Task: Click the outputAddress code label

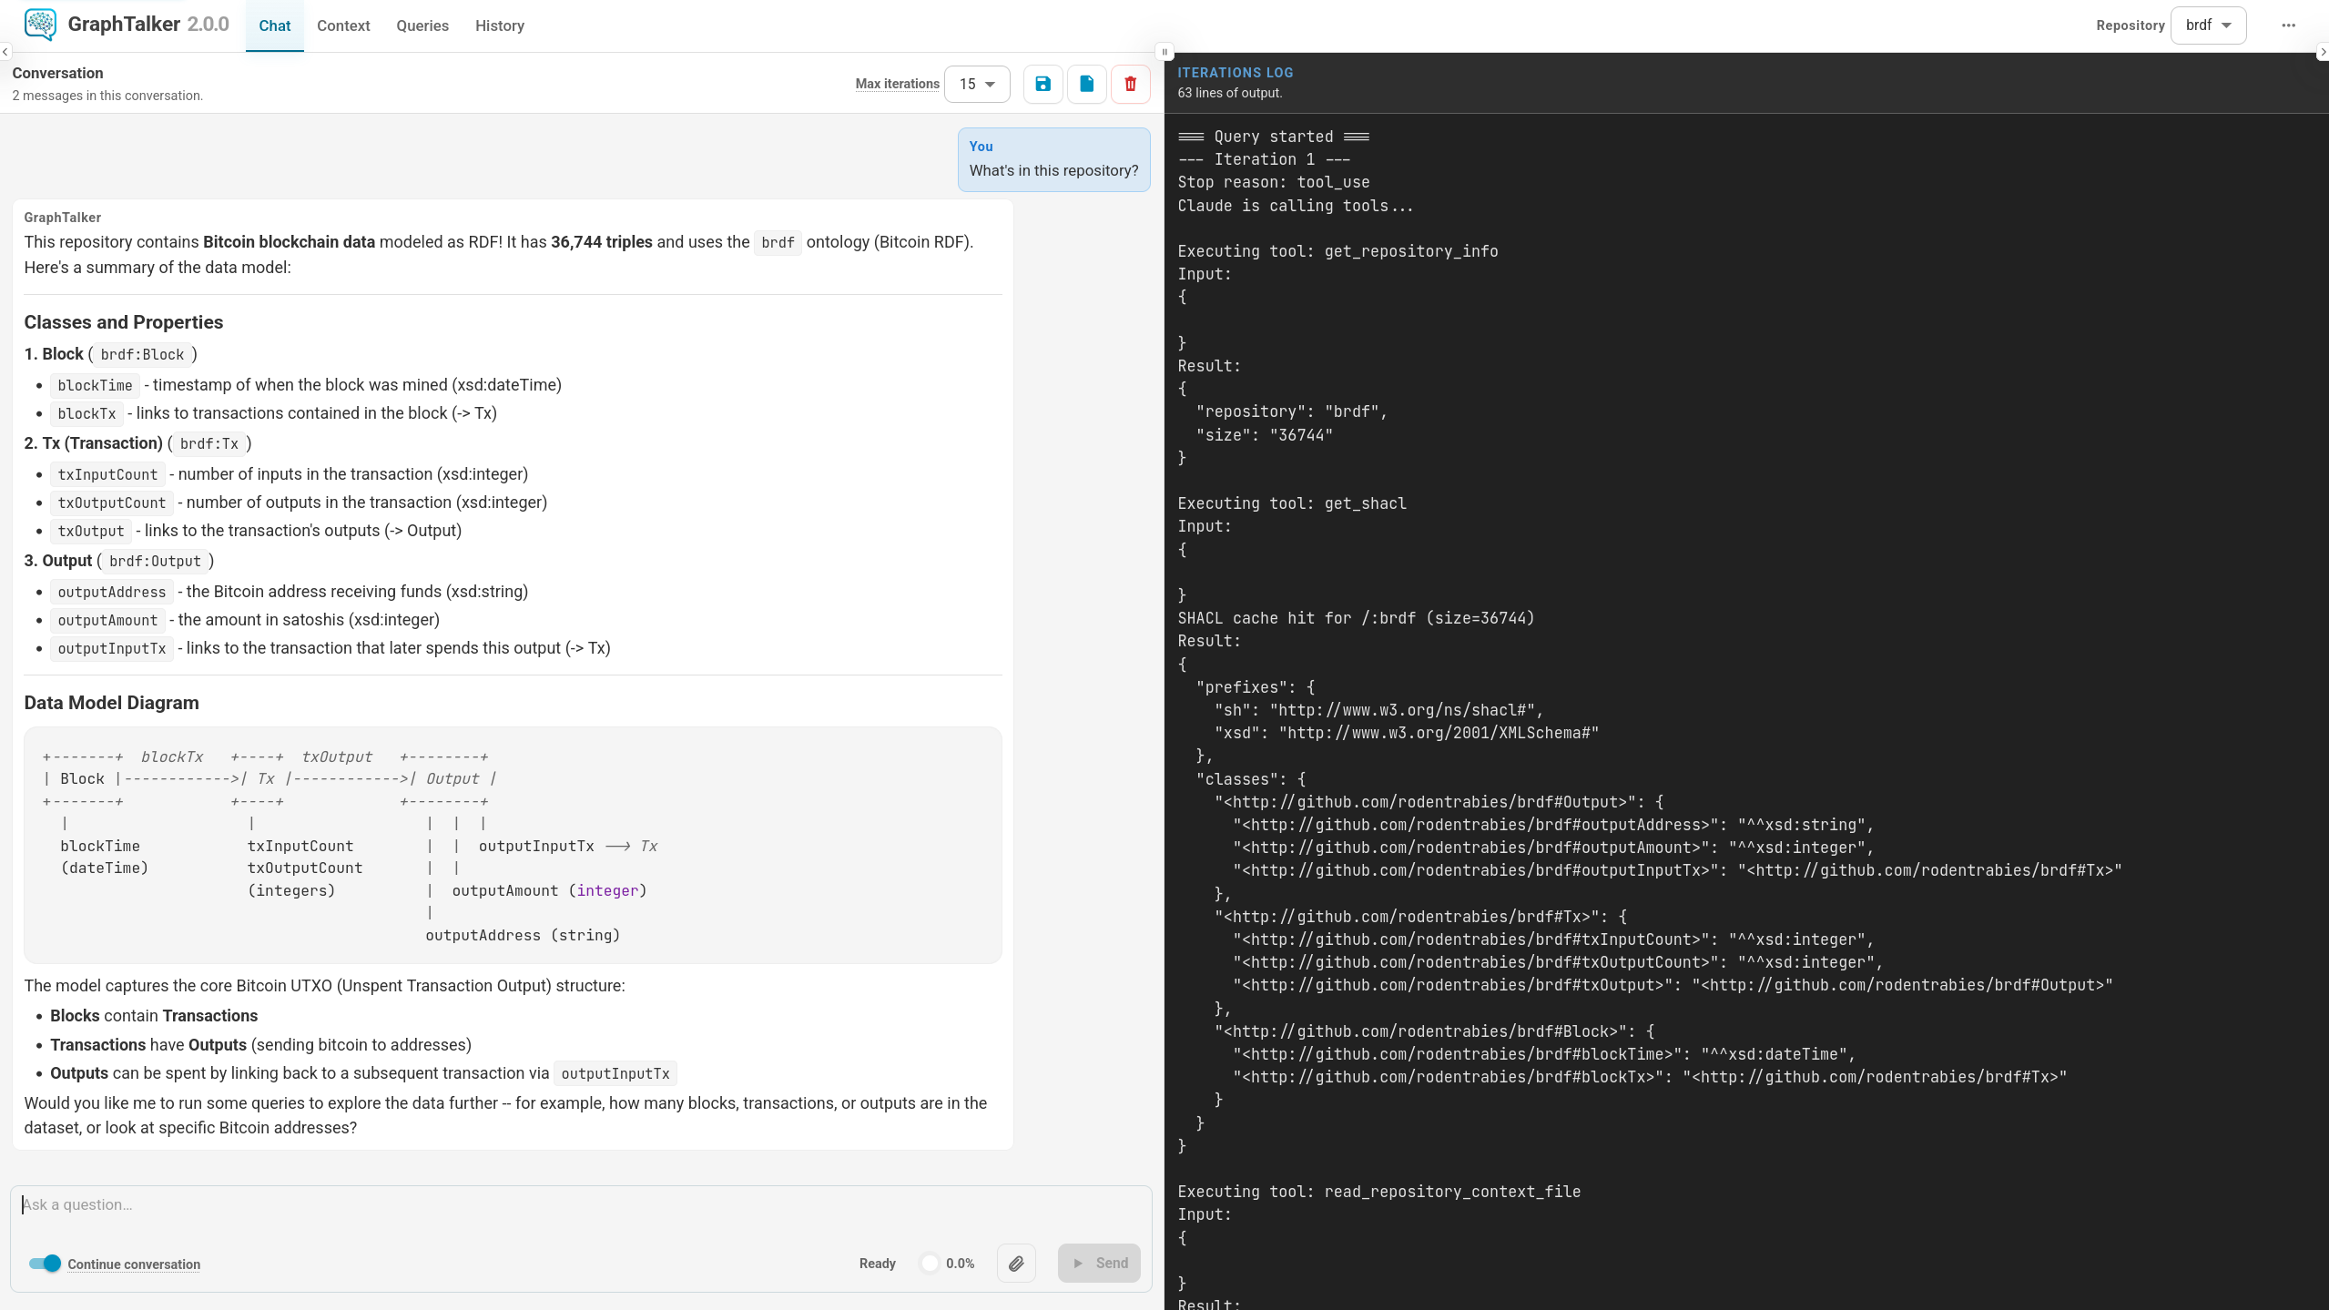Action: point(112,592)
